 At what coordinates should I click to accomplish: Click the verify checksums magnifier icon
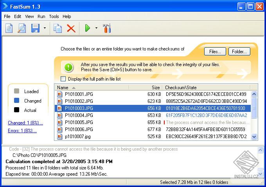22,28
